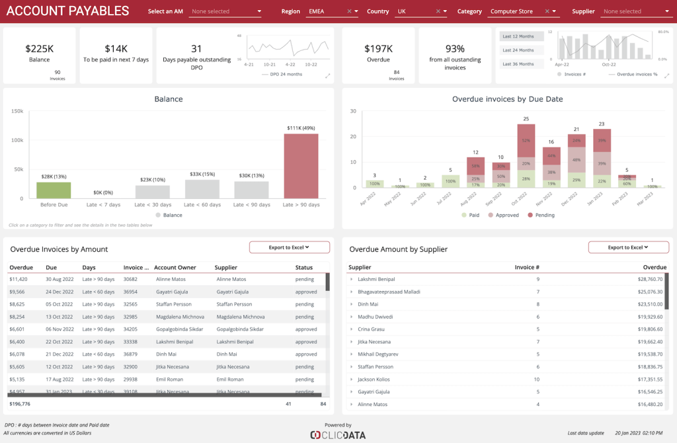This screenshot has width=677, height=443.
Task: Click the Invoices # legend marker
Action: (559, 74)
